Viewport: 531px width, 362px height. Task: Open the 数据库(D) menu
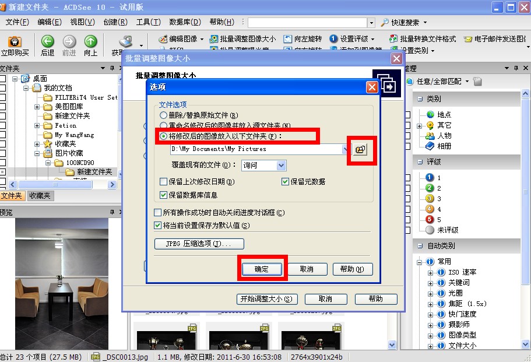[185, 22]
